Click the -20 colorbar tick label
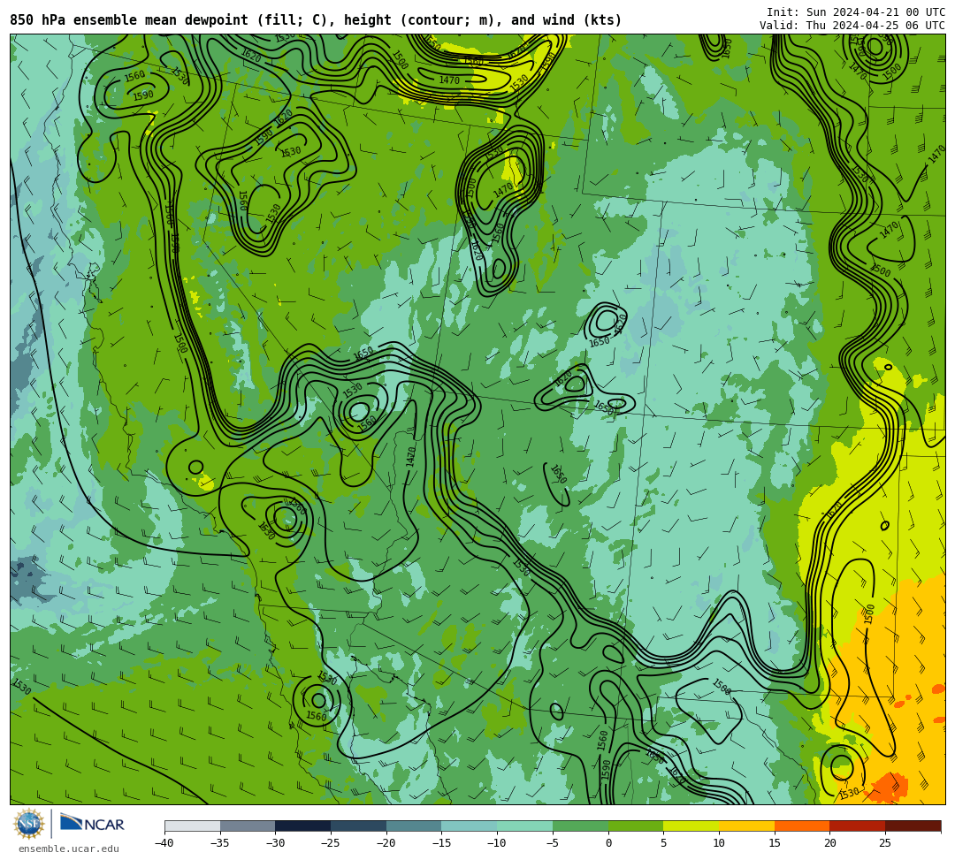The height and width of the screenshot is (860, 955). click(x=386, y=843)
